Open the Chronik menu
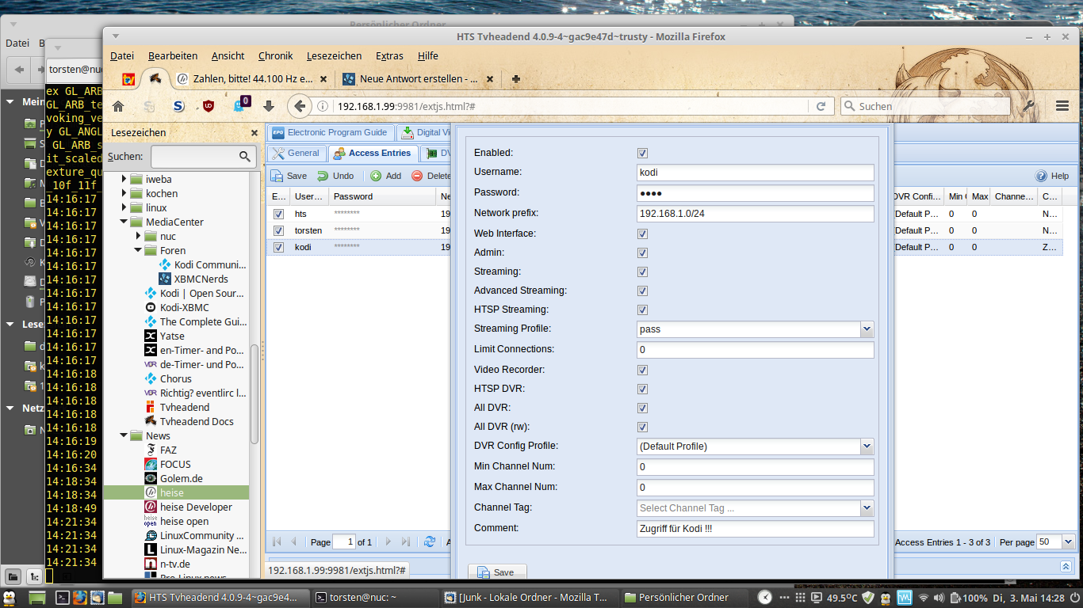 276,55
